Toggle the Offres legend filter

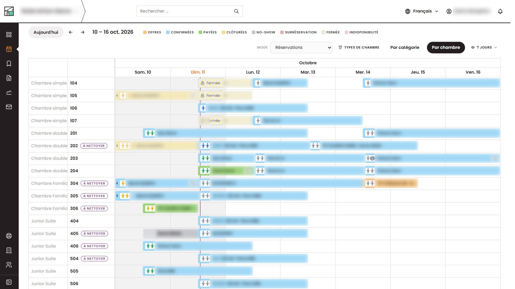152,32
